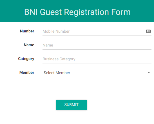Image resolution: width=154 pixels, height=124 pixels.
Task: Click the horizontal divider above Submit
Action: point(72,91)
